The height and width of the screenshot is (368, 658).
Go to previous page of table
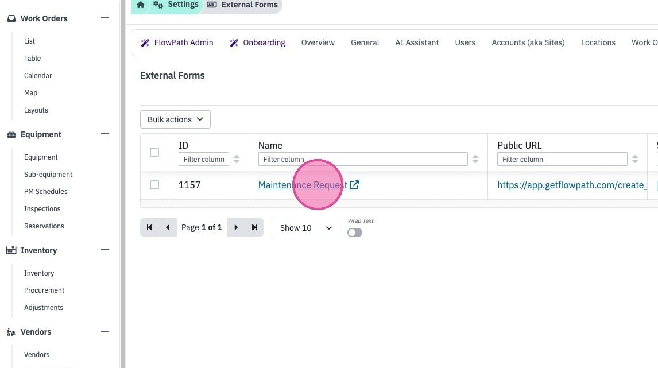[168, 227]
